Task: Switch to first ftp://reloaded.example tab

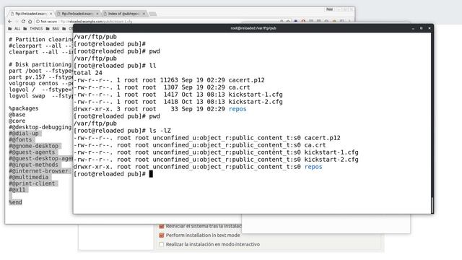Action: pyautogui.click(x=31, y=14)
